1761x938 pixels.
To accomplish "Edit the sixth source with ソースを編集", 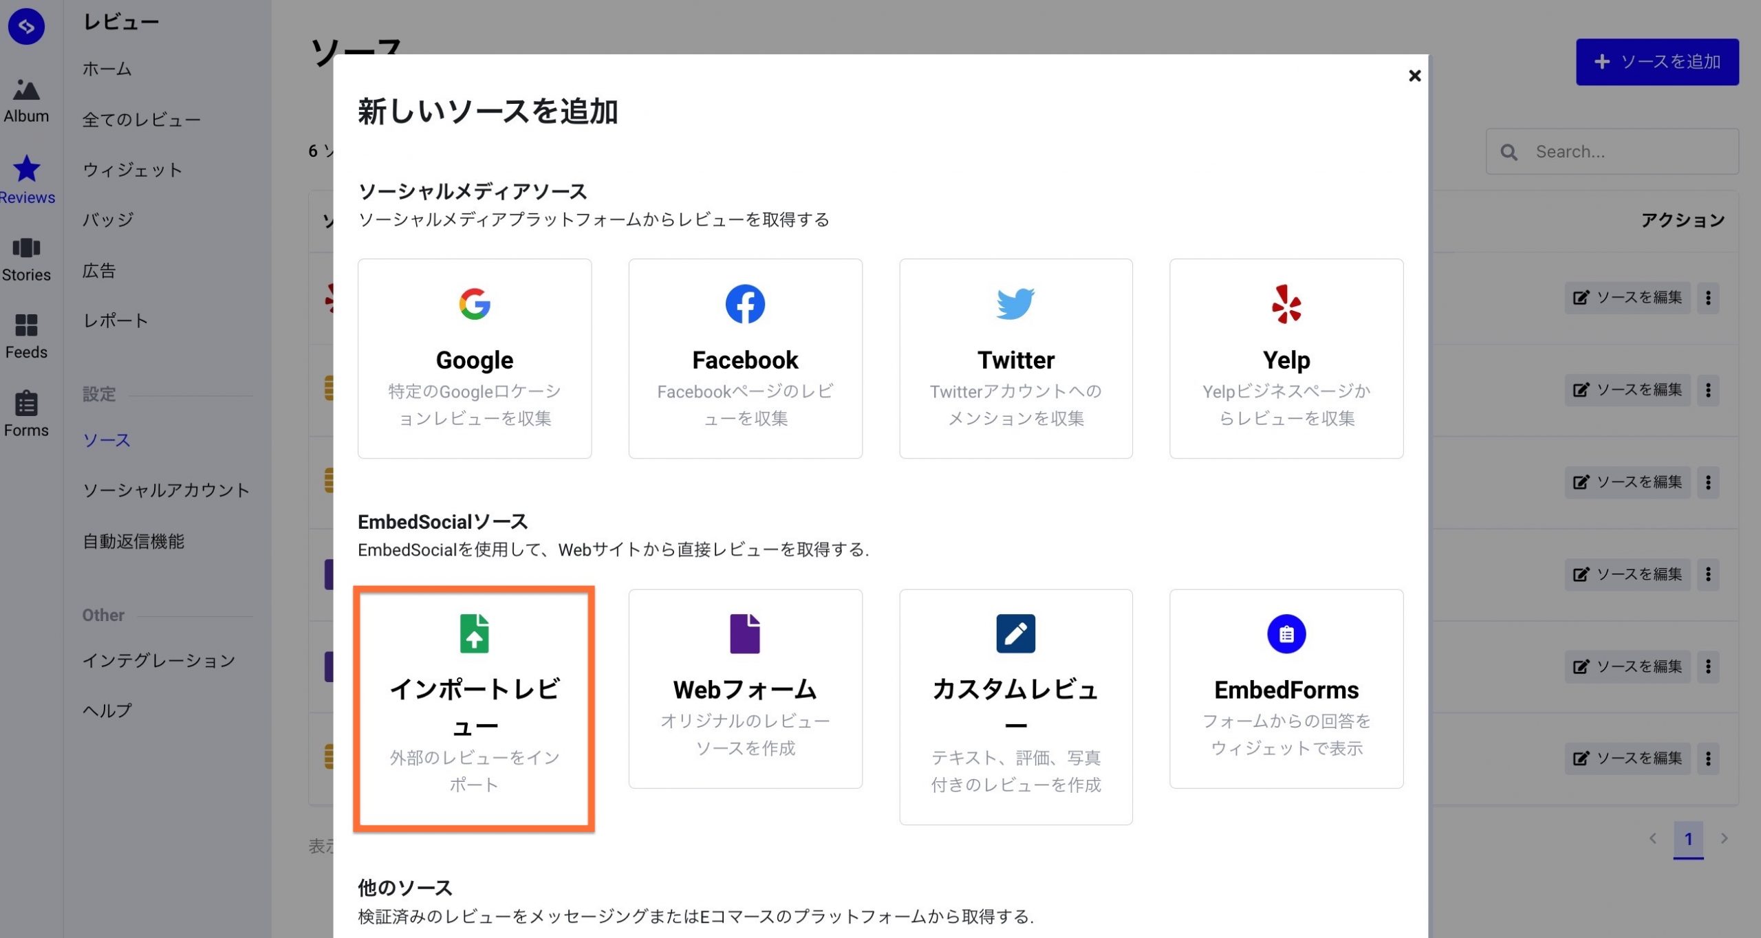I will pos(1627,759).
